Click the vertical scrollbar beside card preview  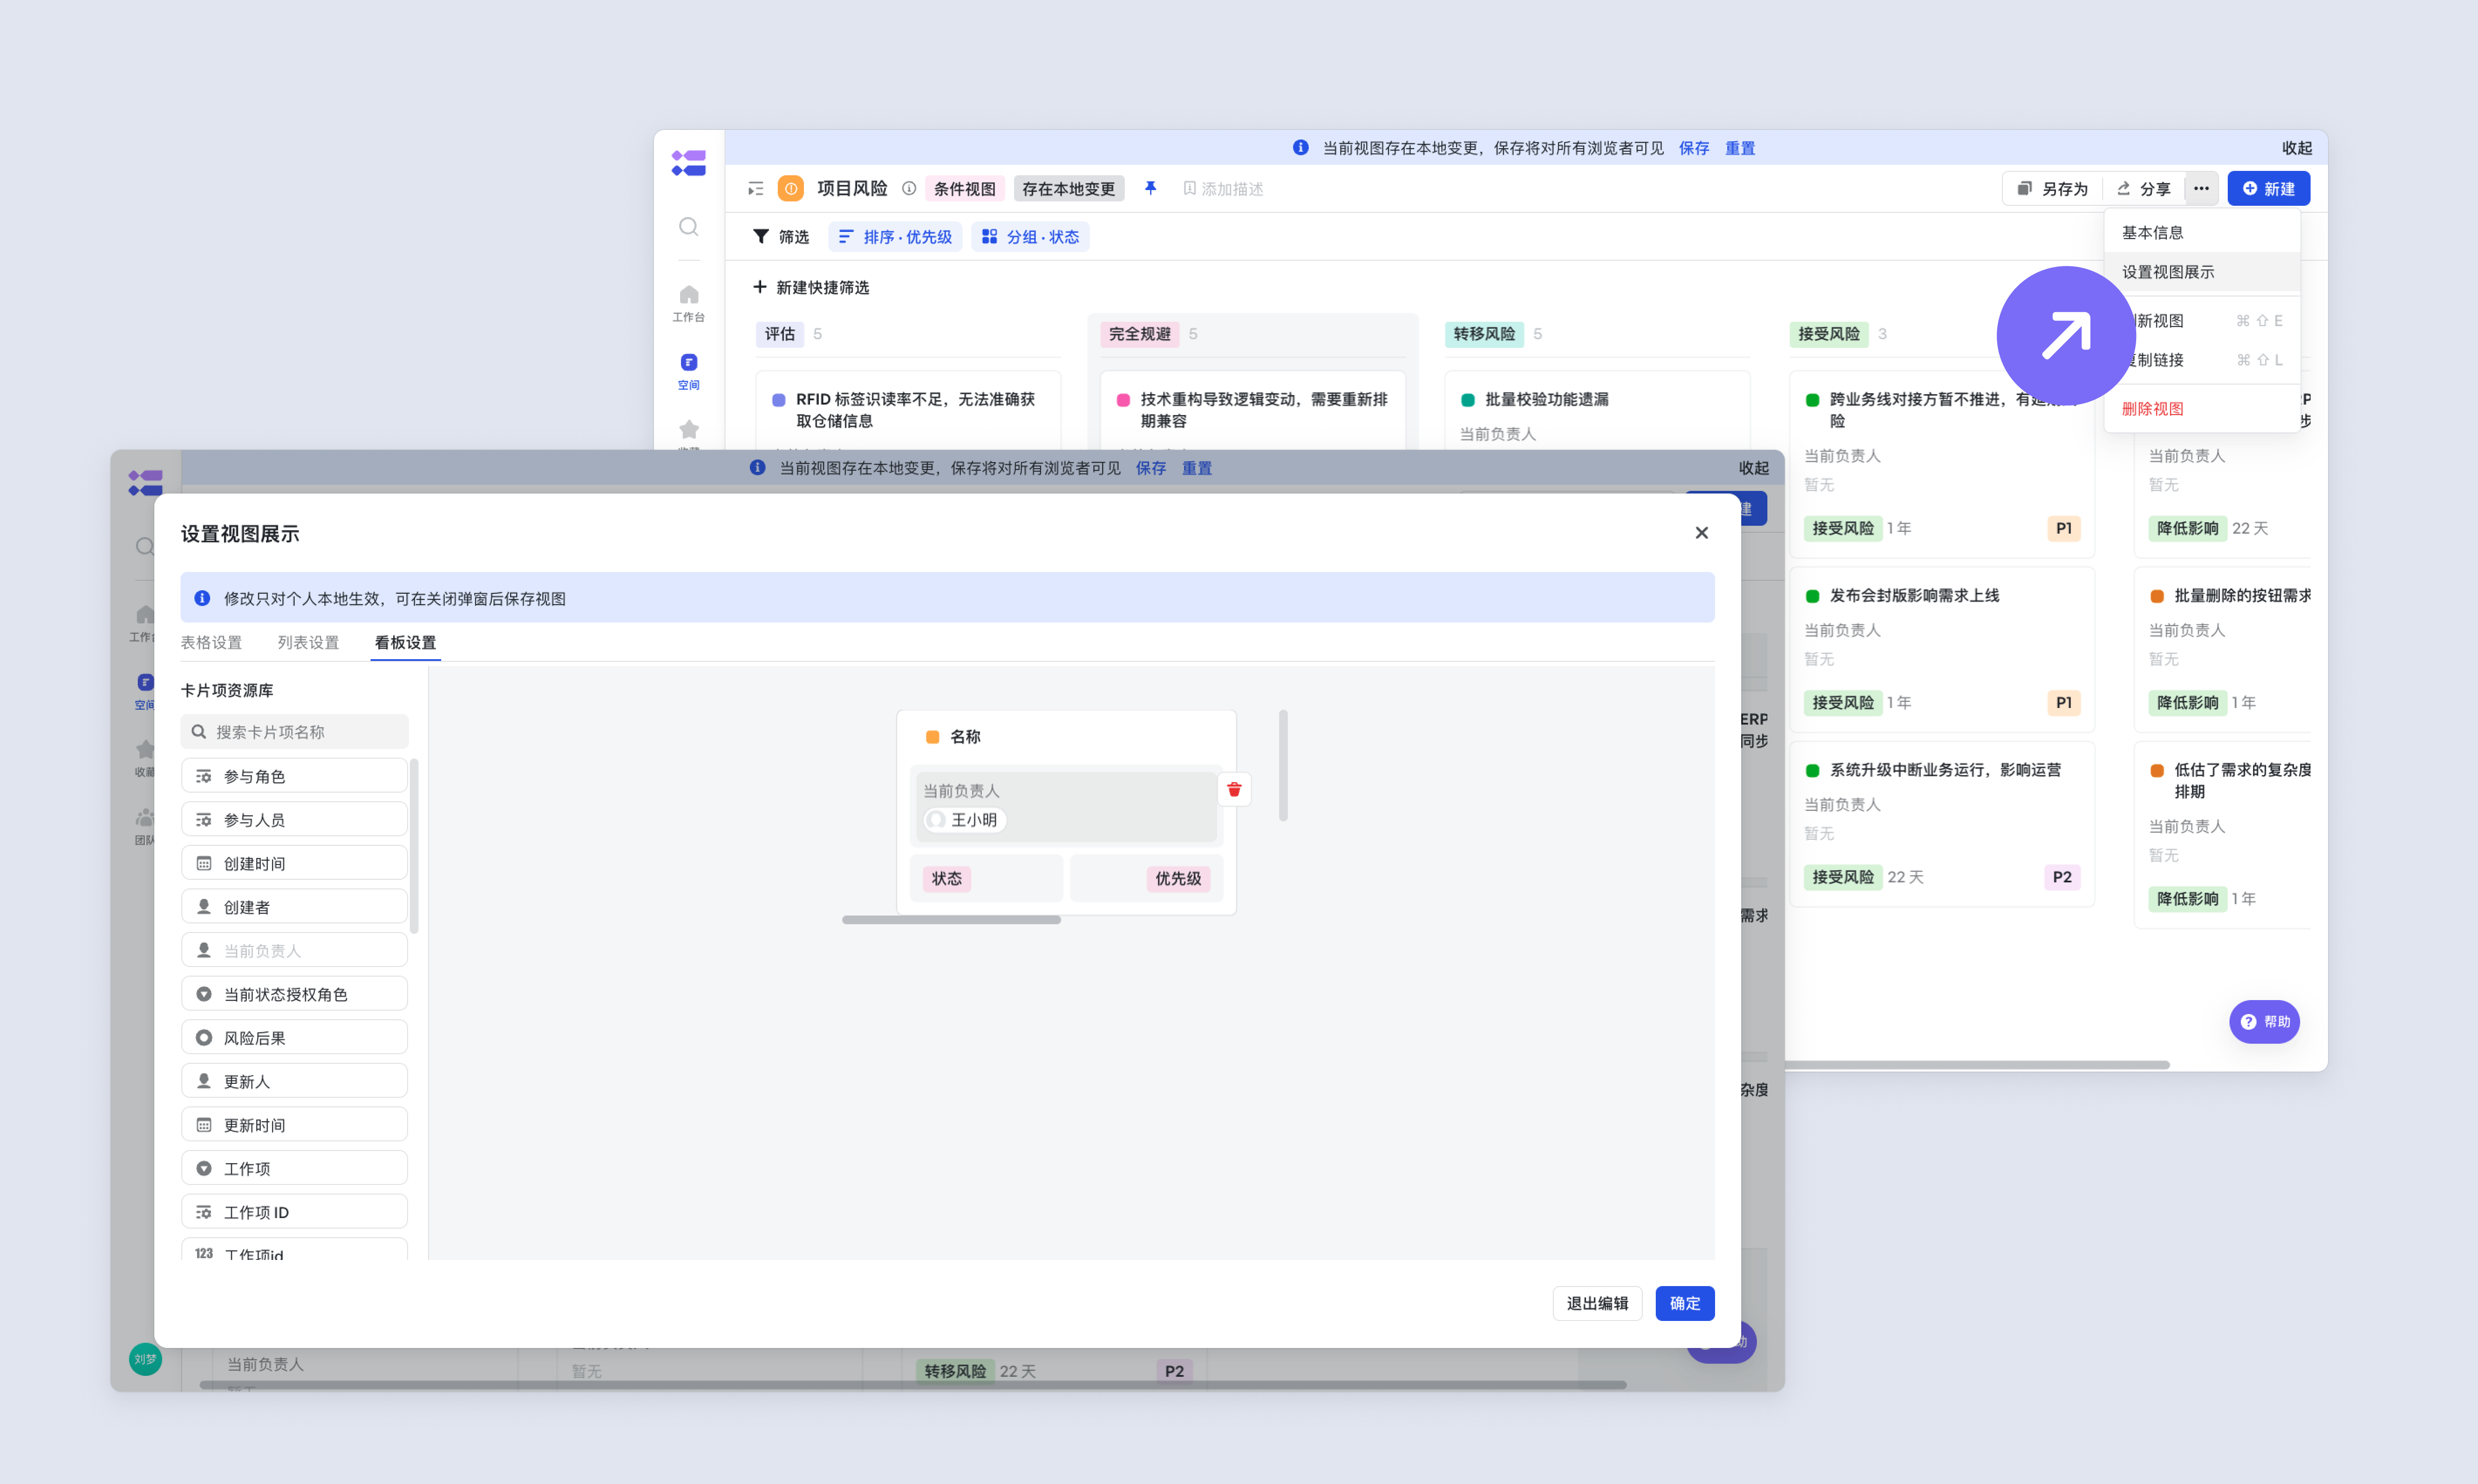tap(1283, 765)
